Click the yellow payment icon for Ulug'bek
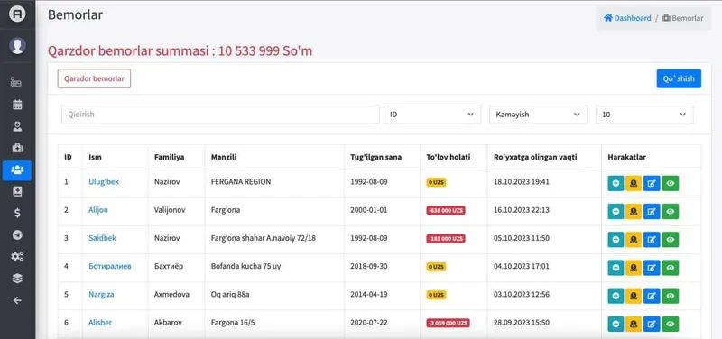 [634, 183]
